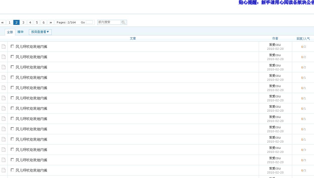This screenshot has height=178, width=314.
Task: Click the document icon of the seventh thread
Action: pyautogui.click(x=4, y=108)
